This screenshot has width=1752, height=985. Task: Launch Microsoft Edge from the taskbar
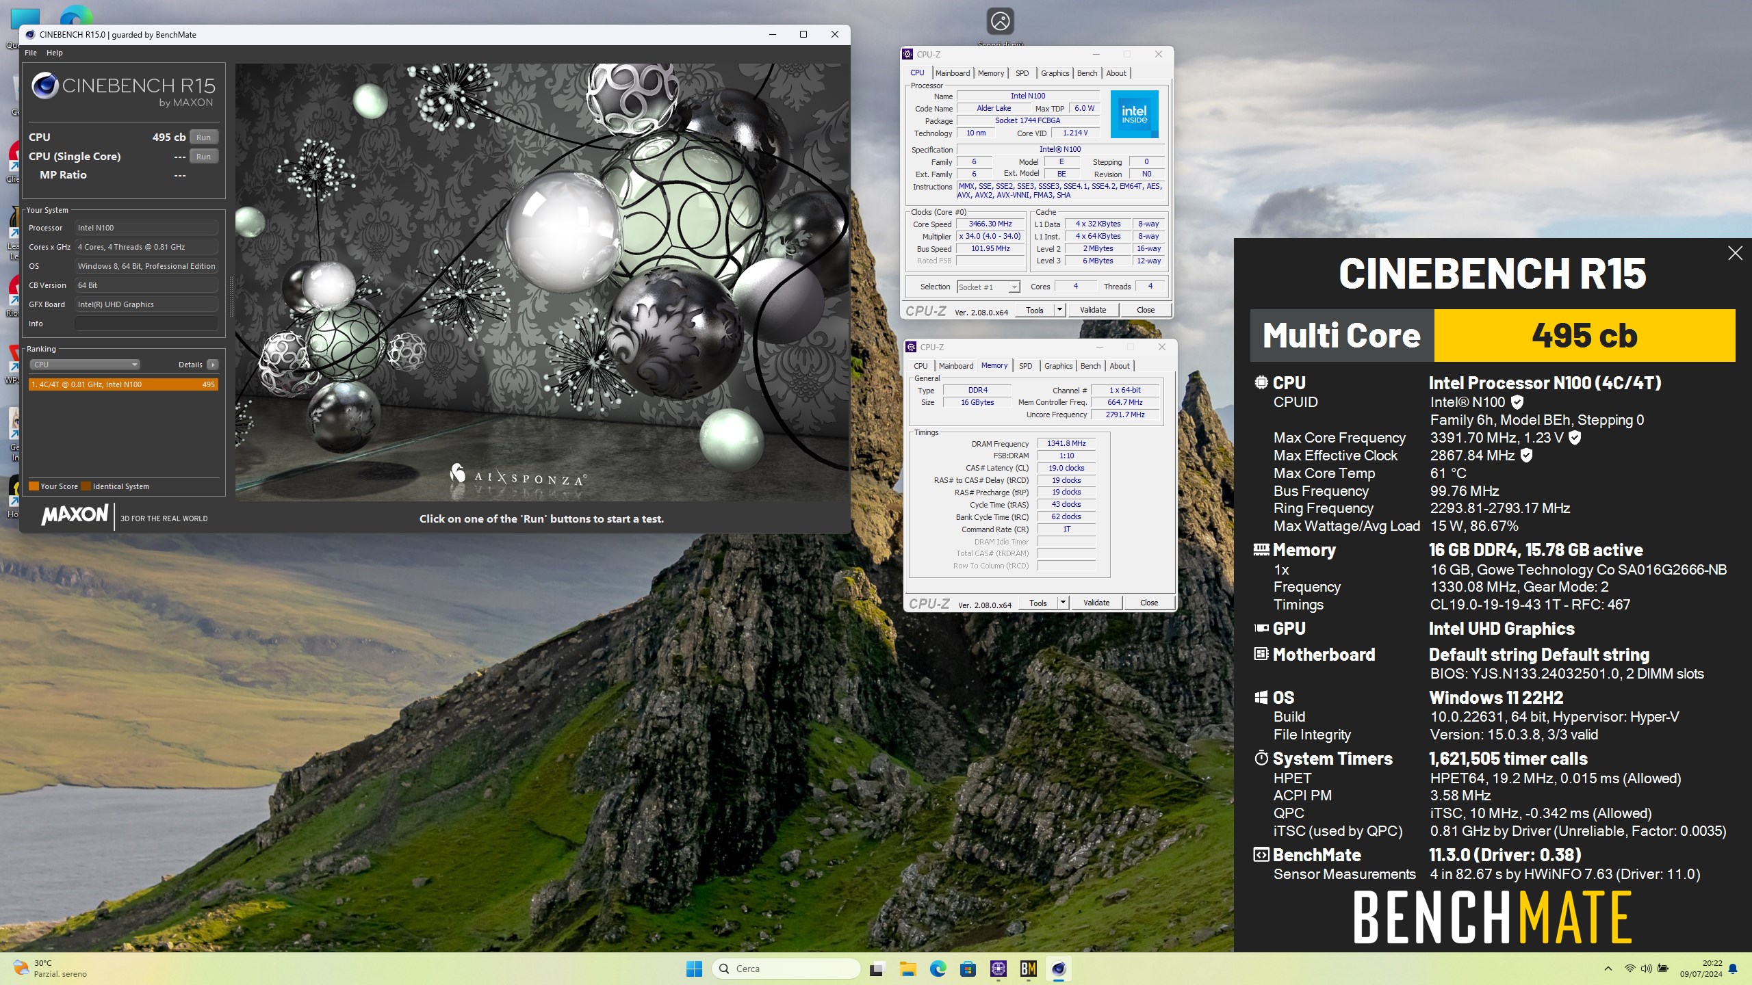click(938, 969)
